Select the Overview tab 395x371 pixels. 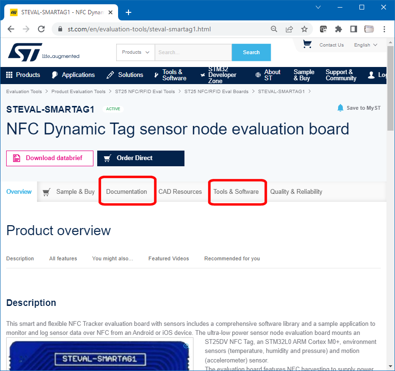tap(19, 192)
